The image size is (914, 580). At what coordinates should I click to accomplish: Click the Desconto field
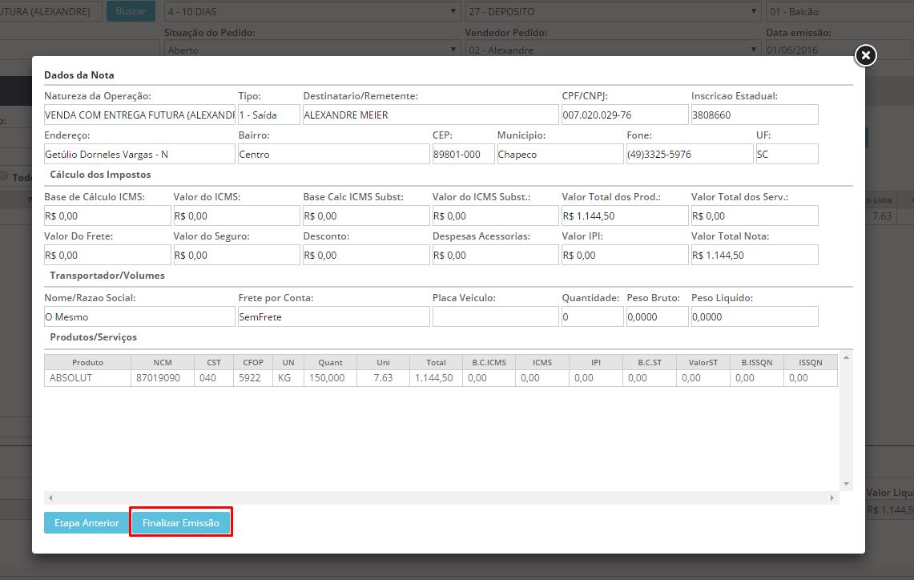[366, 255]
